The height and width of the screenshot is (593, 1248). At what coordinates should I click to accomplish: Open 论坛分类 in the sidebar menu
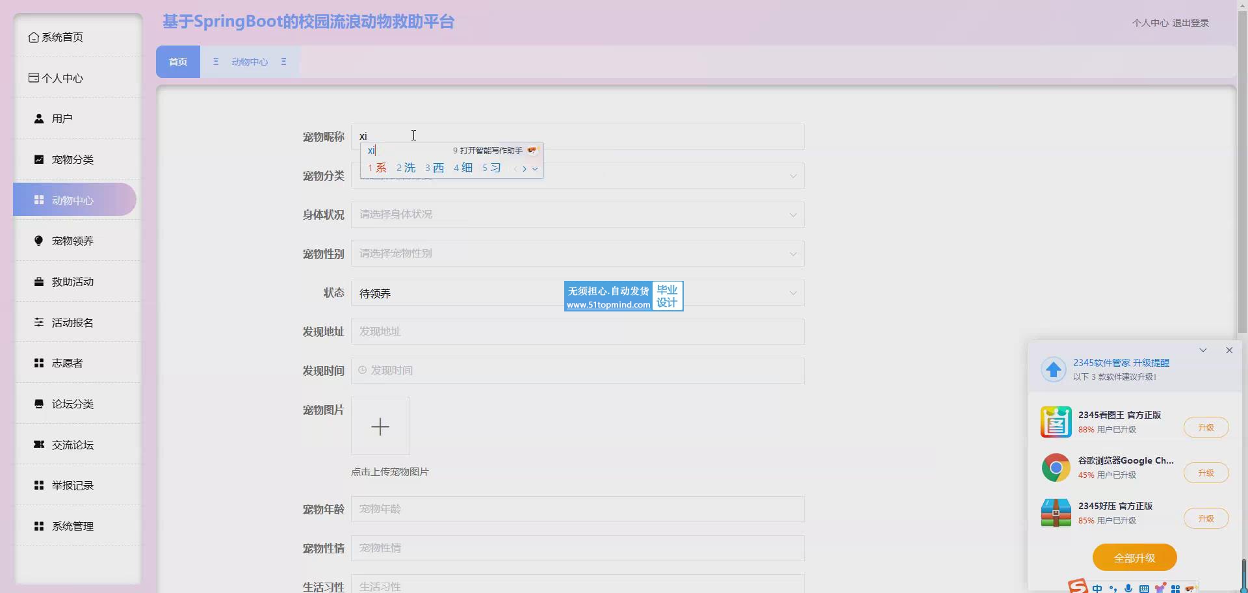pyautogui.click(x=73, y=404)
